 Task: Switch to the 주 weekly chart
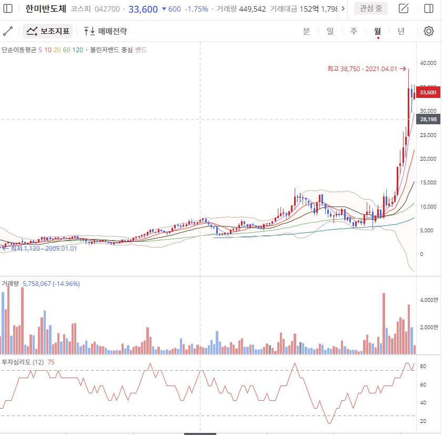354,31
